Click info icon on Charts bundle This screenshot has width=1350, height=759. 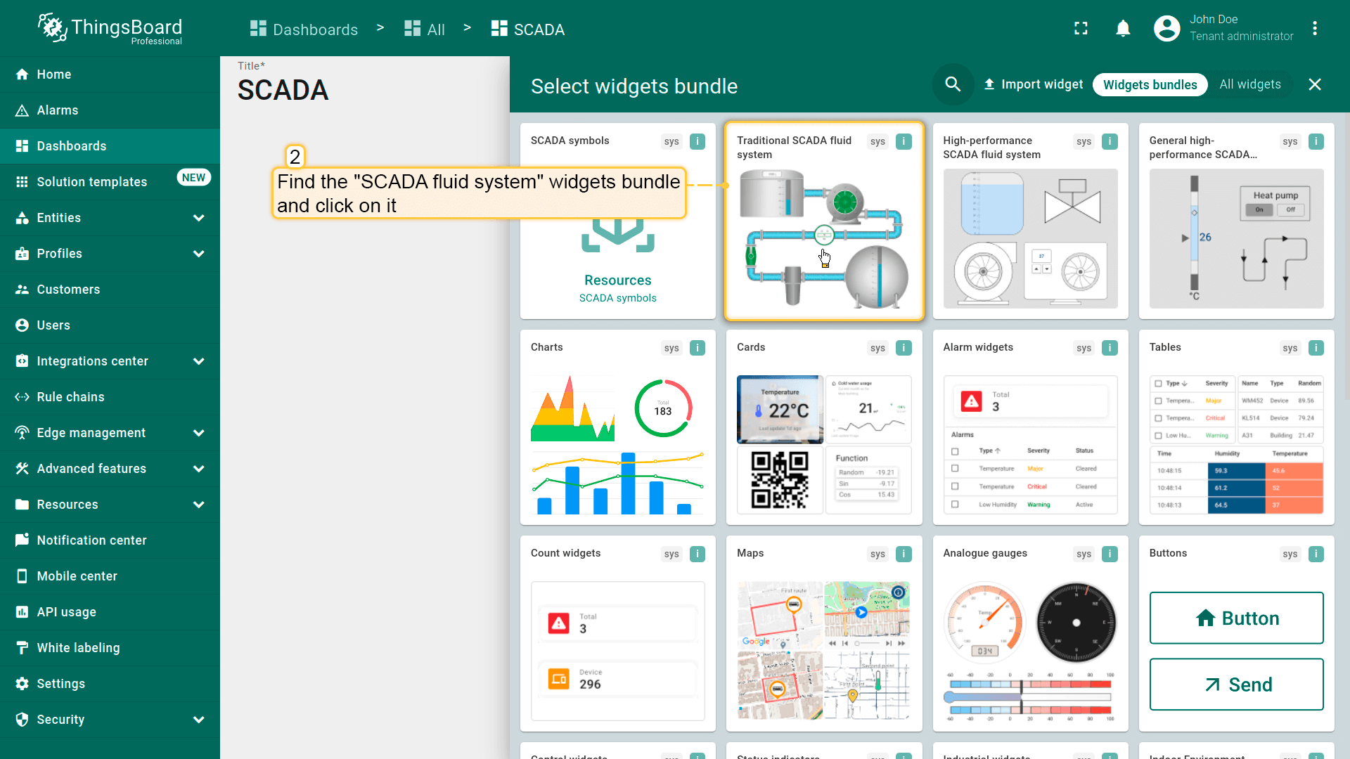coord(697,348)
